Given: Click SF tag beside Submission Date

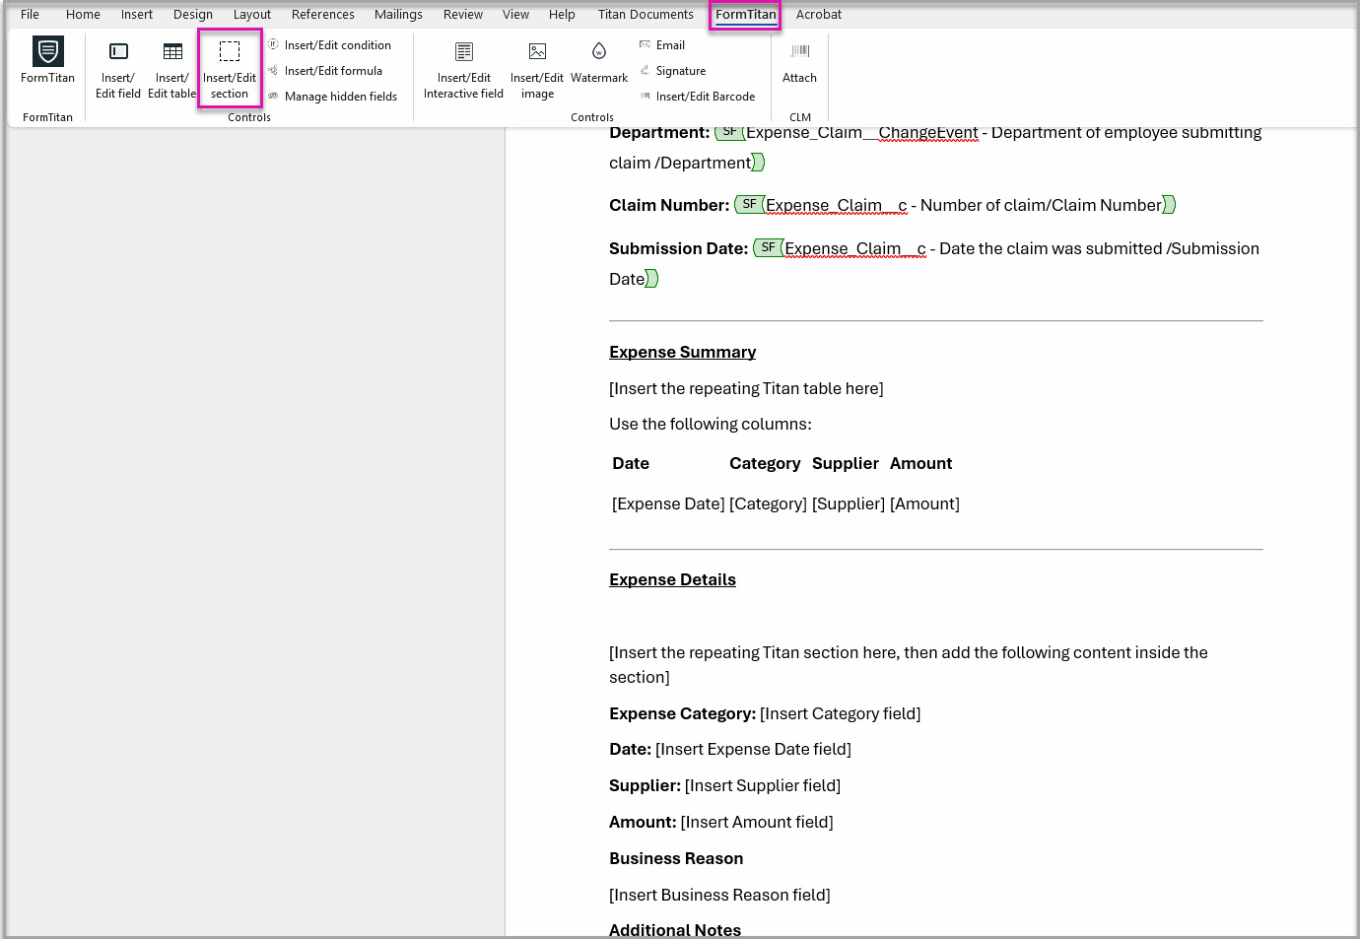Looking at the screenshot, I should pyautogui.click(x=769, y=247).
